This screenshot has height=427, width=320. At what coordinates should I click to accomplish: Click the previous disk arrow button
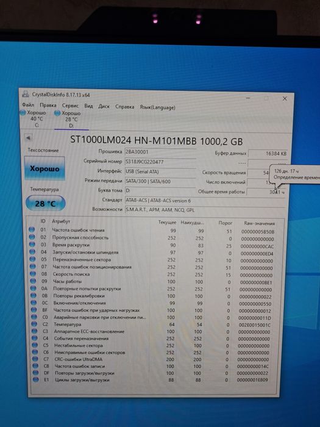coord(28,138)
